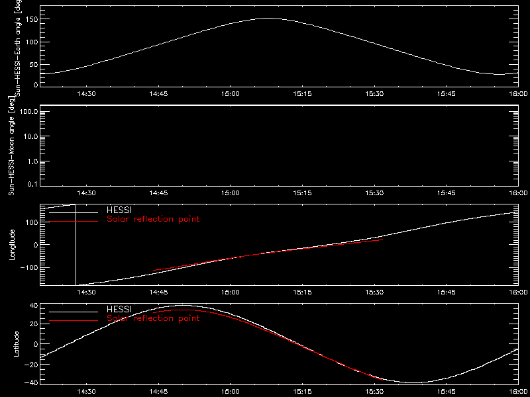Click red legend line sample in Longitude panel
Screen dimensions: 530x397
(x=74, y=221)
